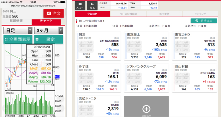Open the 東電力HD stock card title
The image size is (221, 117).
tap(182, 35)
